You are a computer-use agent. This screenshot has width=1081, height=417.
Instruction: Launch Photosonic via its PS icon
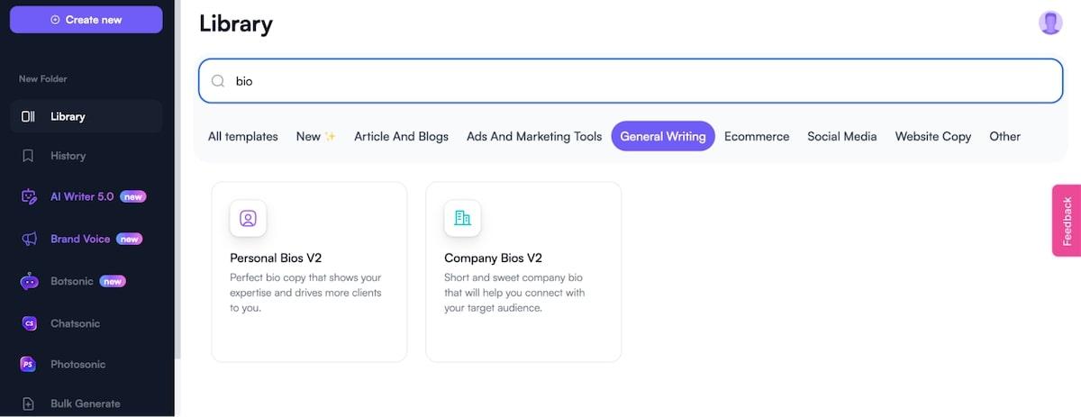[29, 365]
